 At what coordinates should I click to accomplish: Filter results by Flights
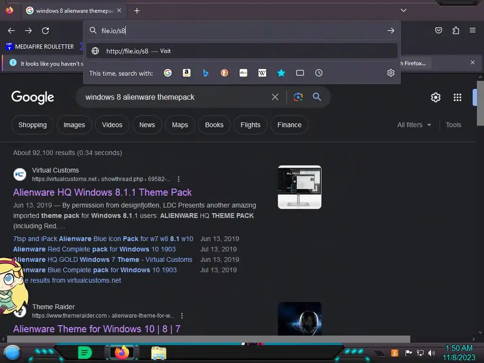click(251, 125)
